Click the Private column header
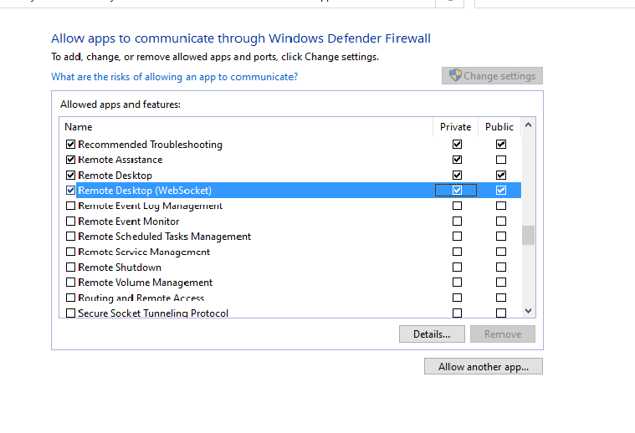 point(456,127)
